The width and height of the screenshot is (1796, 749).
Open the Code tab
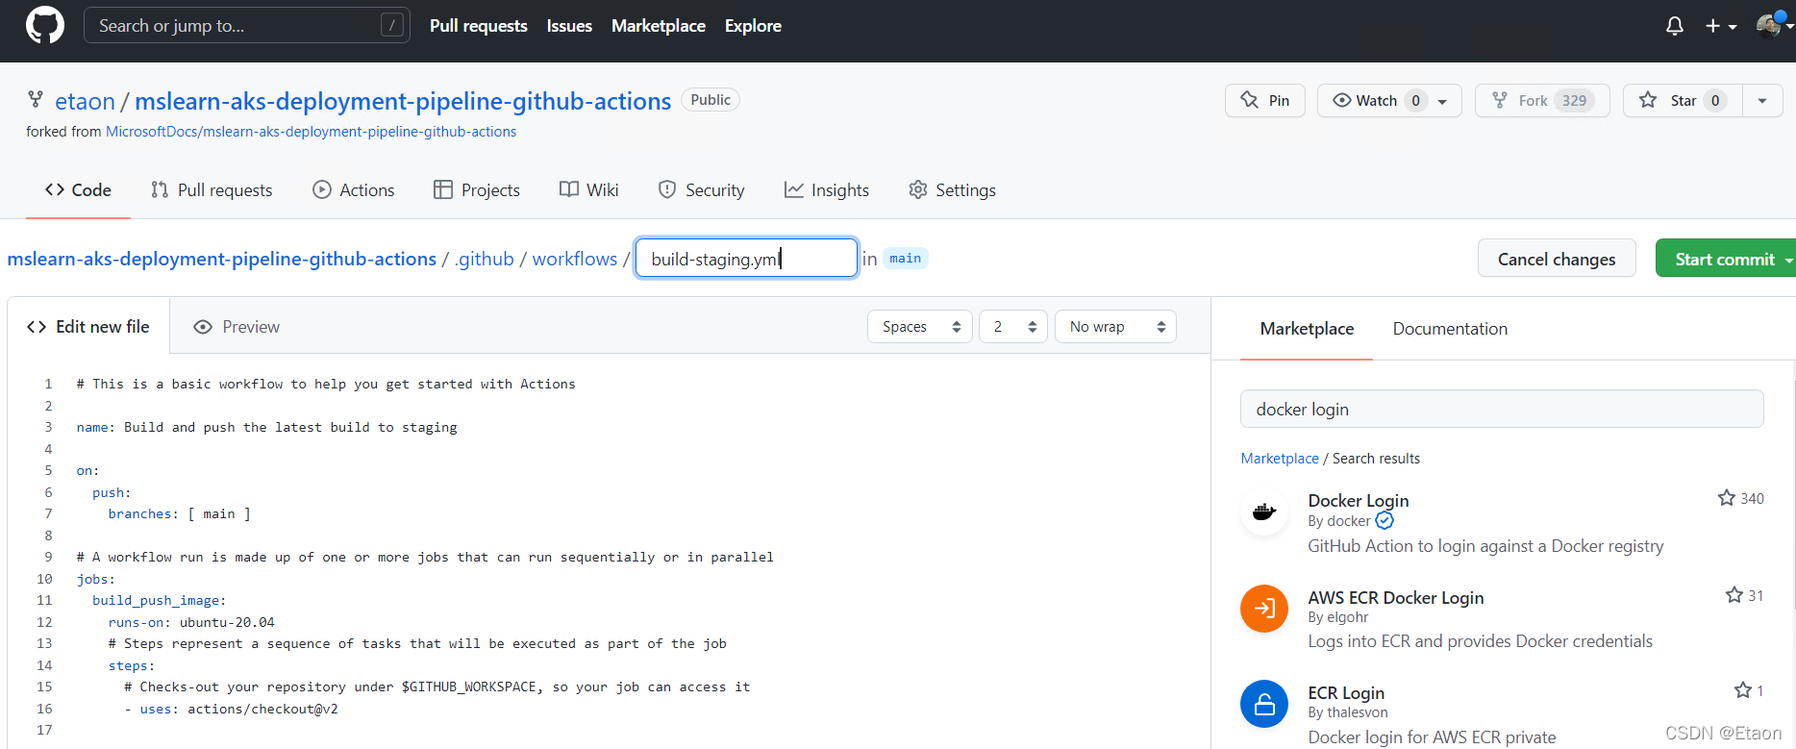coord(78,190)
